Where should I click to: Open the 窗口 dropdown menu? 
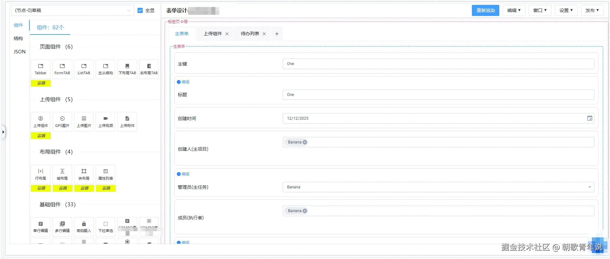540,10
